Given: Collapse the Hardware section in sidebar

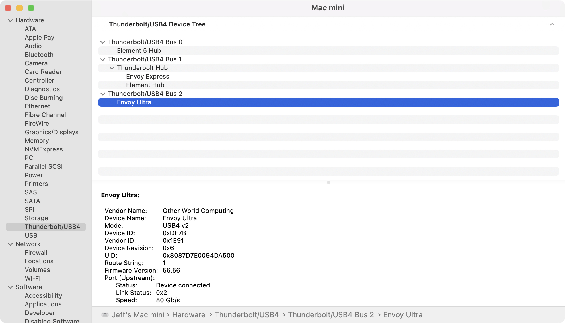Looking at the screenshot, I should 10,20.
